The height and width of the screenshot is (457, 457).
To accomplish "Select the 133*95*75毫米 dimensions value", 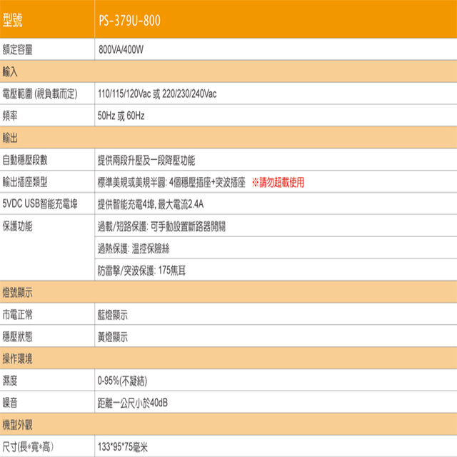I will (123, 447).
